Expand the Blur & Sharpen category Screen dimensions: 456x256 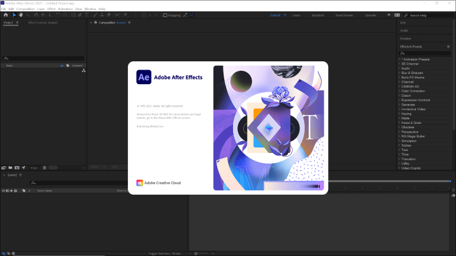pyautogui.click(x=399, y=73)
